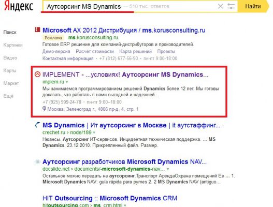Switch to the Картинки section
Image resolution: width=273 pixels, height=207 pixels.
[x=13, y=45]
